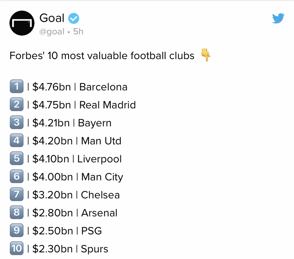Click the number 8 keycap emoji
This screenshot has width=294, height=259.
[16, 213]
